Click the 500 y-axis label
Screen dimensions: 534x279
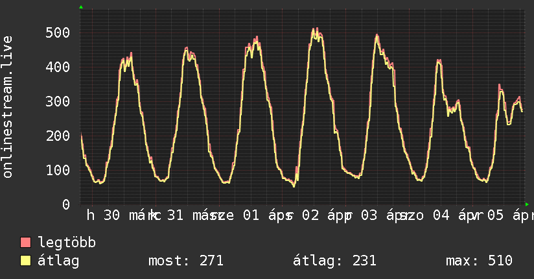(57, 32)
